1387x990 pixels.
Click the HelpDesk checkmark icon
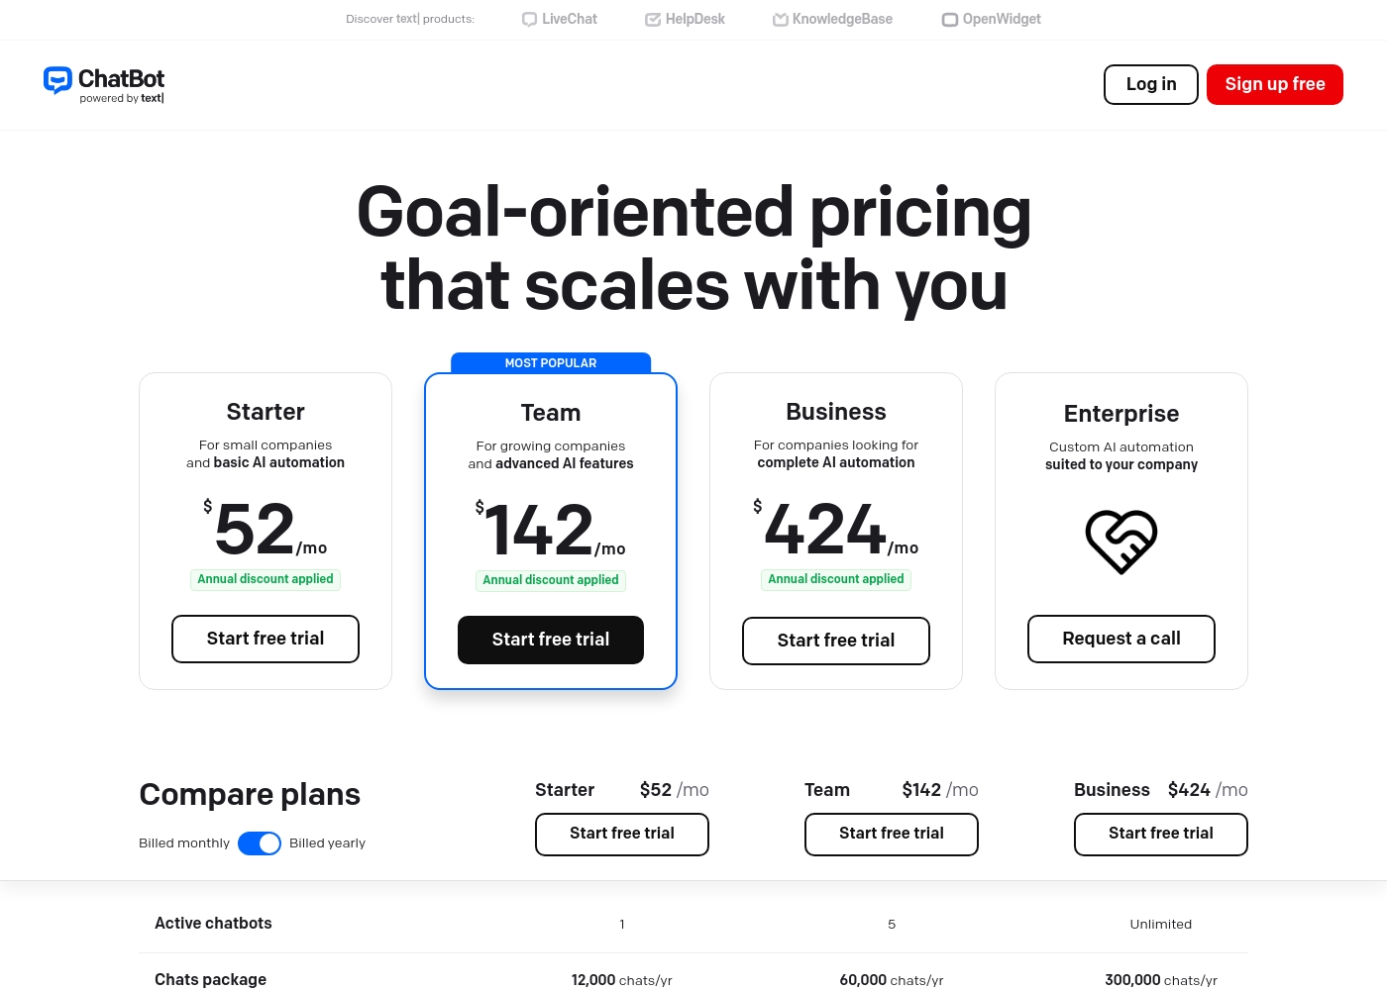pyautogui.click(x=652, y=19)
